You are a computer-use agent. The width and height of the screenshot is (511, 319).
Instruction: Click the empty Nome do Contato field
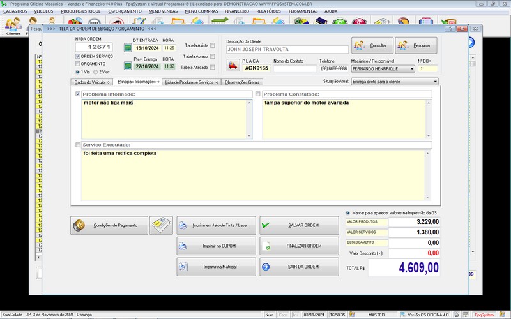click(295, 69)
